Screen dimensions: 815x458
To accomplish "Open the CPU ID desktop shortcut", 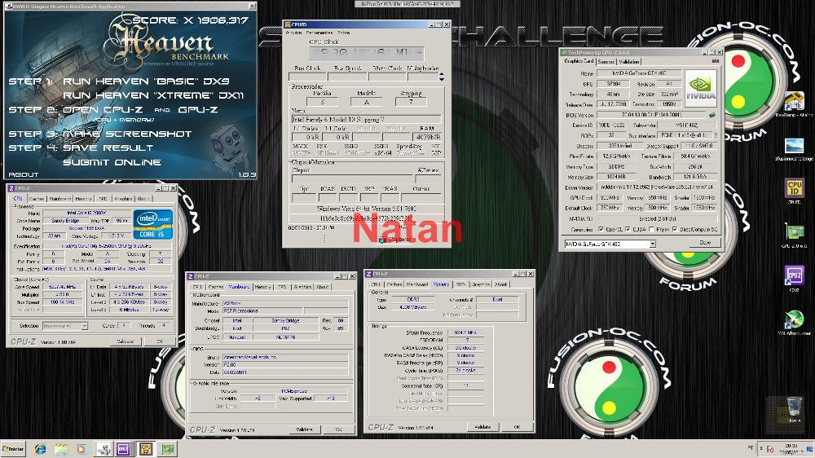I will click(794, 191).
